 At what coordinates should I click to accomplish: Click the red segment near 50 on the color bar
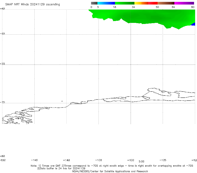[153, 3]
